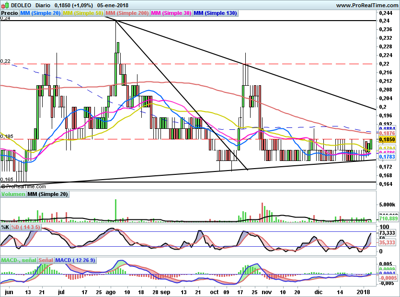Click the 710.889 volume value tag
Image resolution: width=400 pixels, height=297 pixels.
click(x=389, y=218)
